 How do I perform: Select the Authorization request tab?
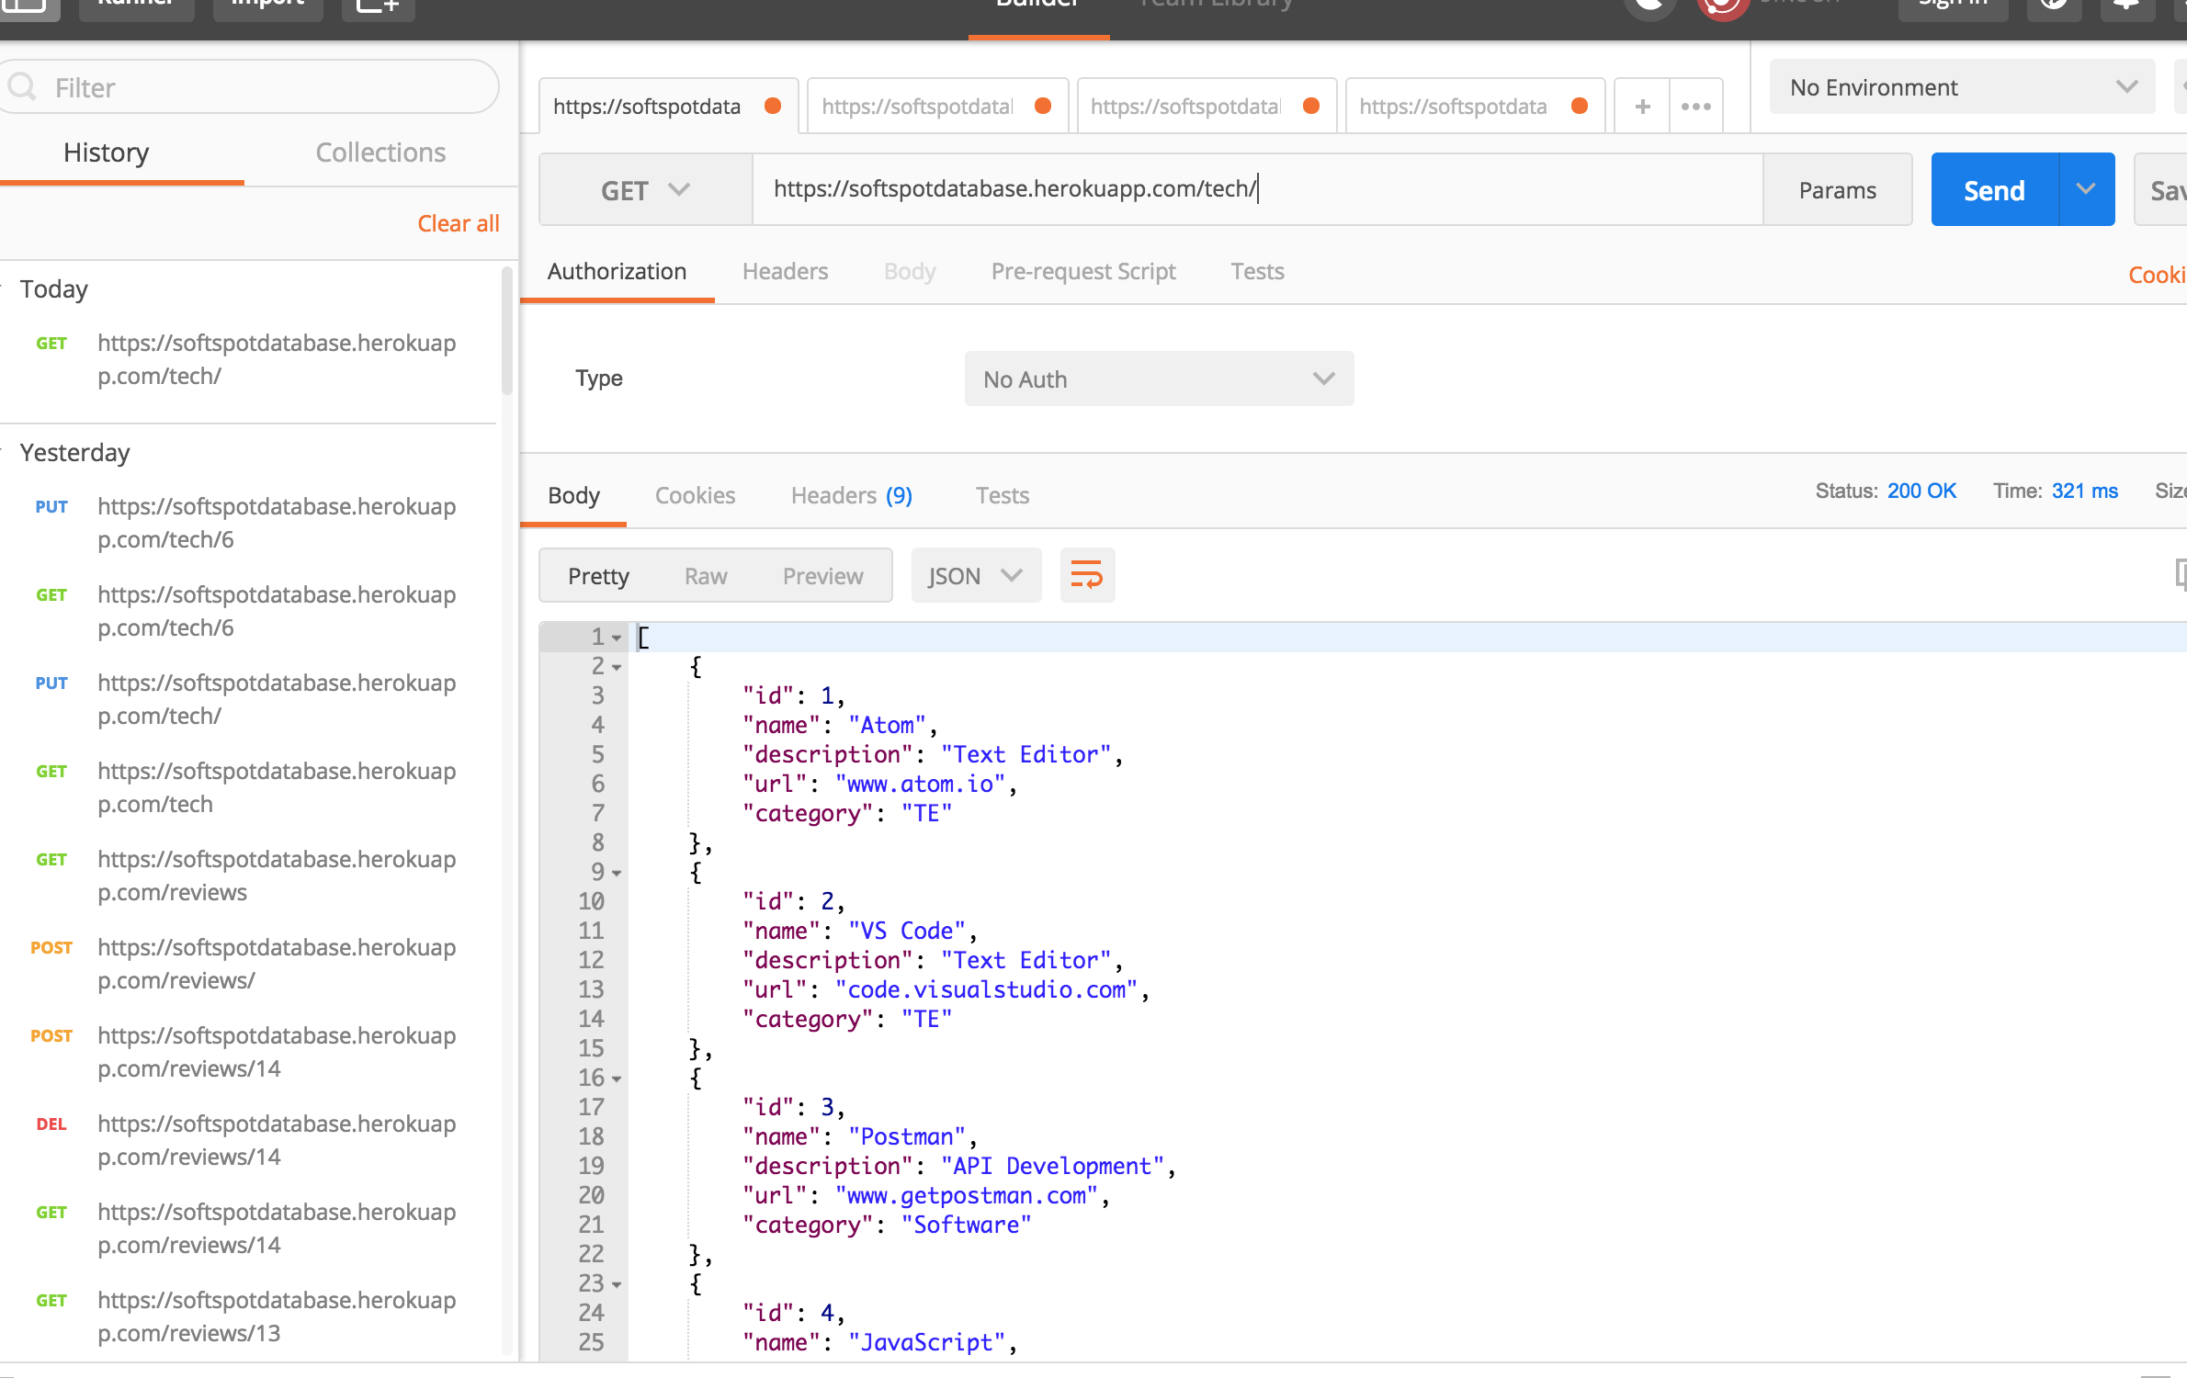point(618,272)
